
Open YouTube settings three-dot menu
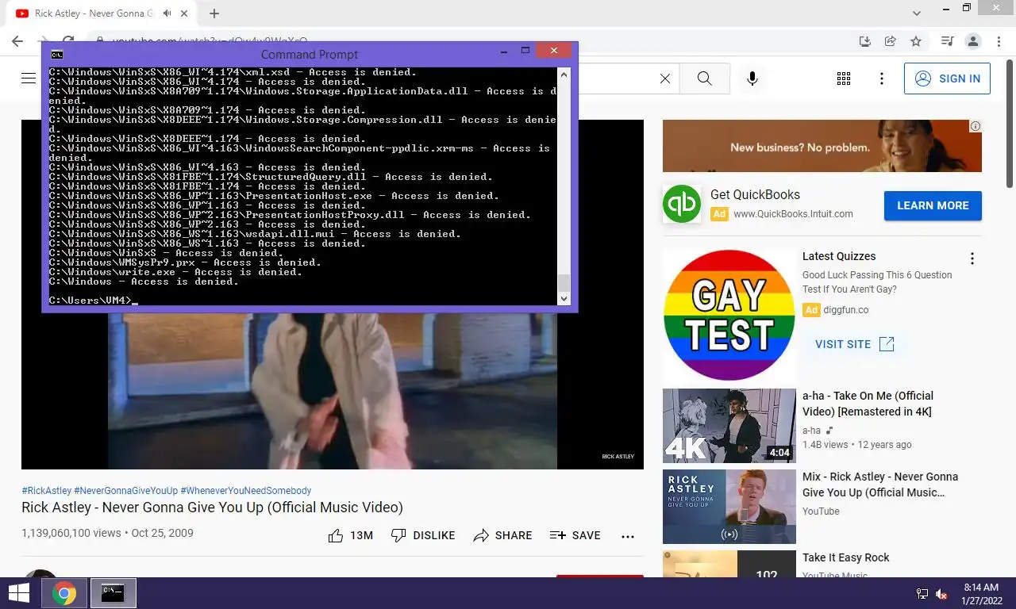(x=882, y=79)
